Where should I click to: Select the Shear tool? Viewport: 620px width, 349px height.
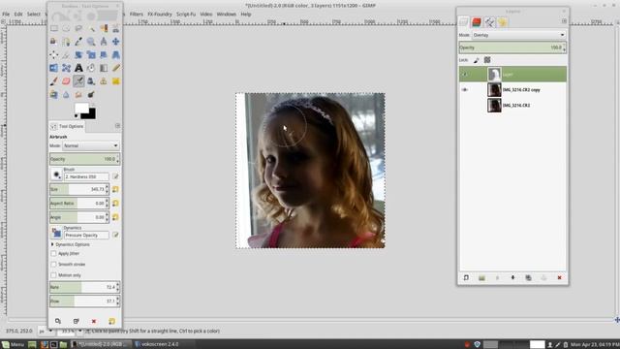click(x=104, y=54)
